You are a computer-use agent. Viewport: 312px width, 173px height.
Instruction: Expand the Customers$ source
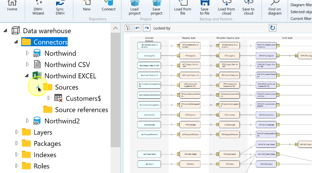point(49,98)
